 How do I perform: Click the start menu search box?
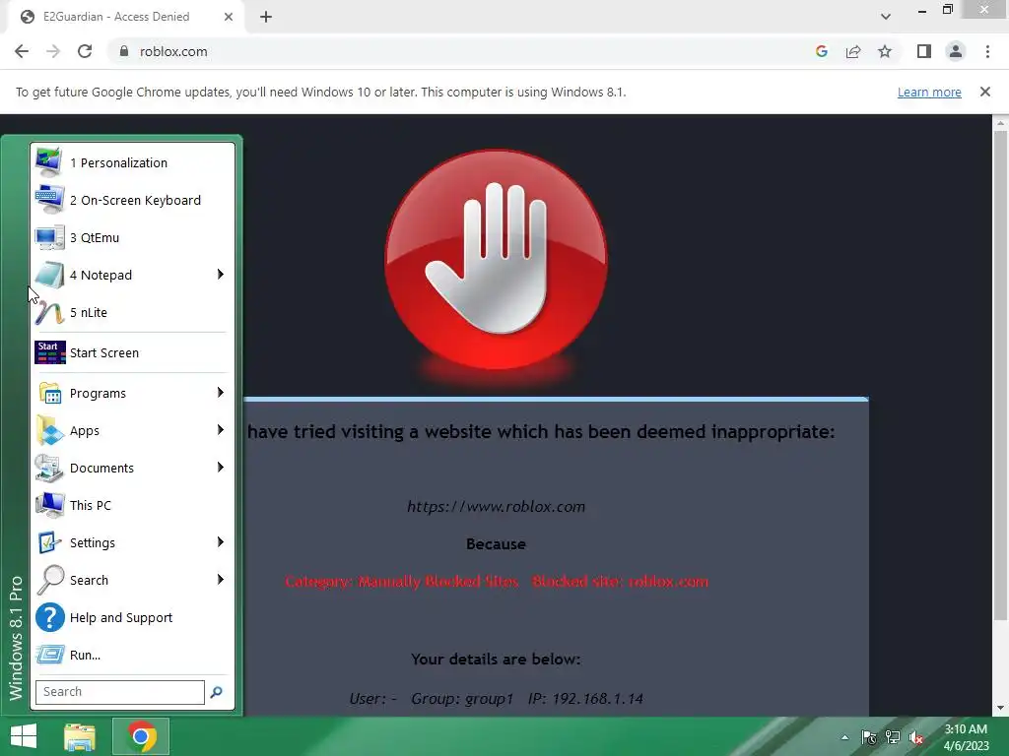[x=119, y=692]
